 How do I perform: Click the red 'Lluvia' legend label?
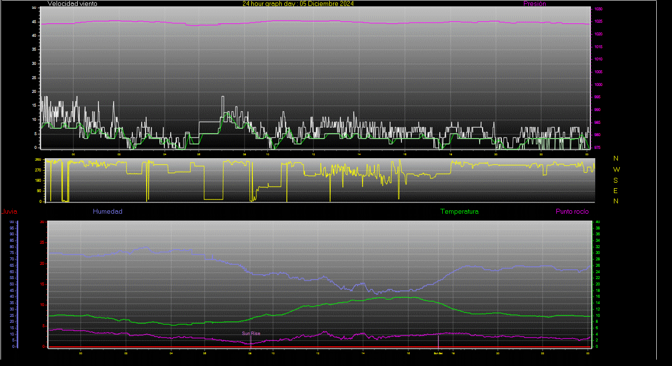(9, 212)
